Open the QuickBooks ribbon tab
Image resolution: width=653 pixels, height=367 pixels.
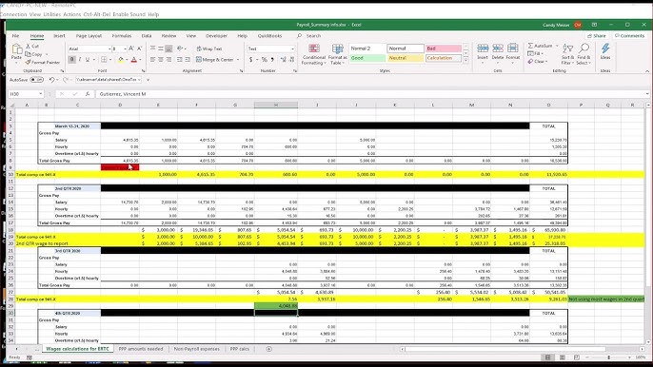(270, 36)
